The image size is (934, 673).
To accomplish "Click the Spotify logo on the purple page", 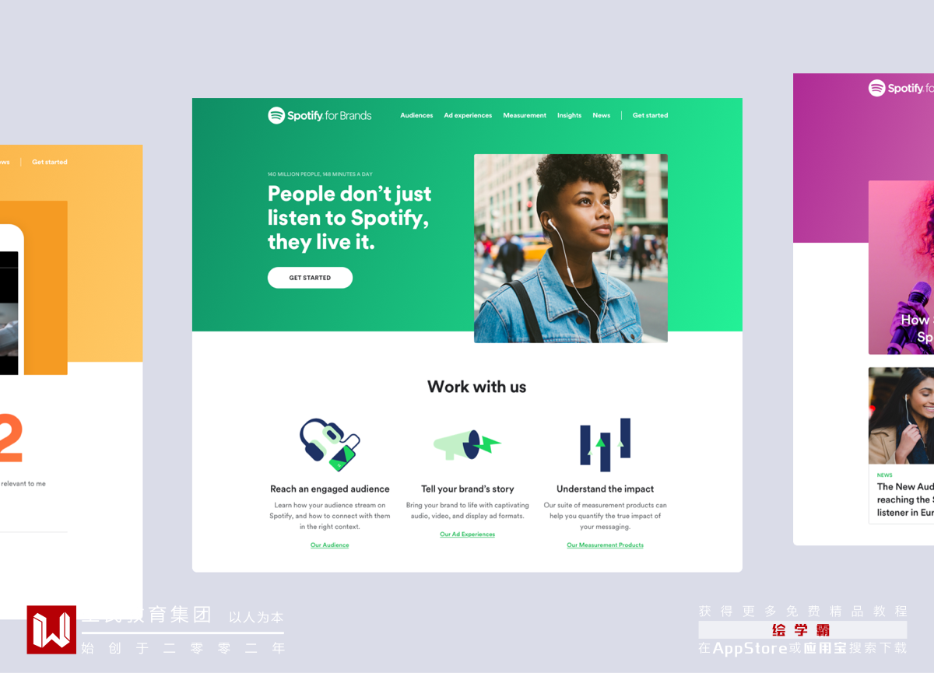I will (x=901, y=88).
